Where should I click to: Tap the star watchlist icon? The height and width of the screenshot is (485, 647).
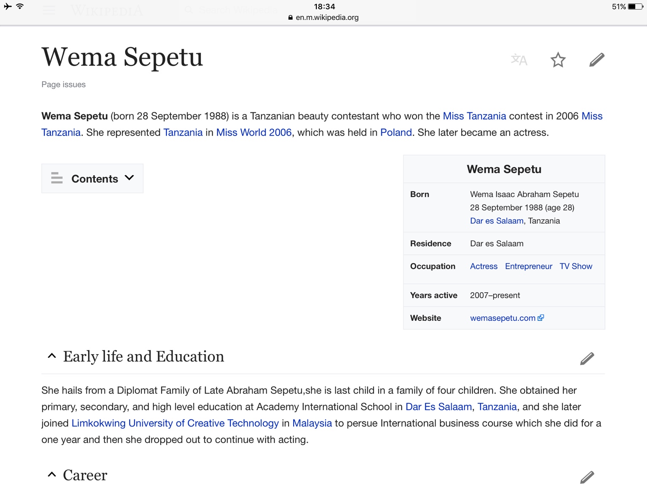pos(558,60)
